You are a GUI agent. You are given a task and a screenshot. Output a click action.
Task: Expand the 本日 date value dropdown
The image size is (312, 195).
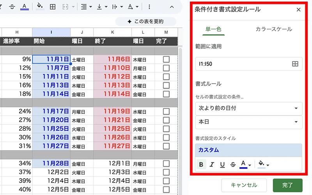(x=248, y=122)
